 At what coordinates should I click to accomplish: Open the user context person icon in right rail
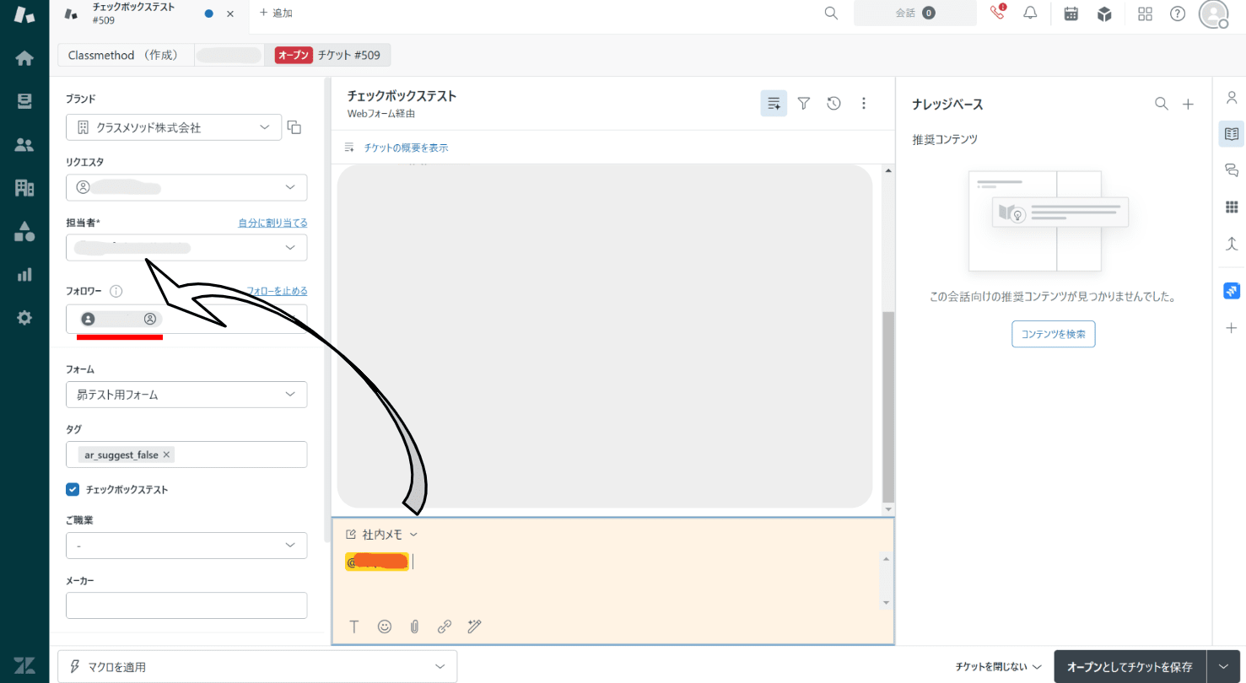click(1231, 98)
